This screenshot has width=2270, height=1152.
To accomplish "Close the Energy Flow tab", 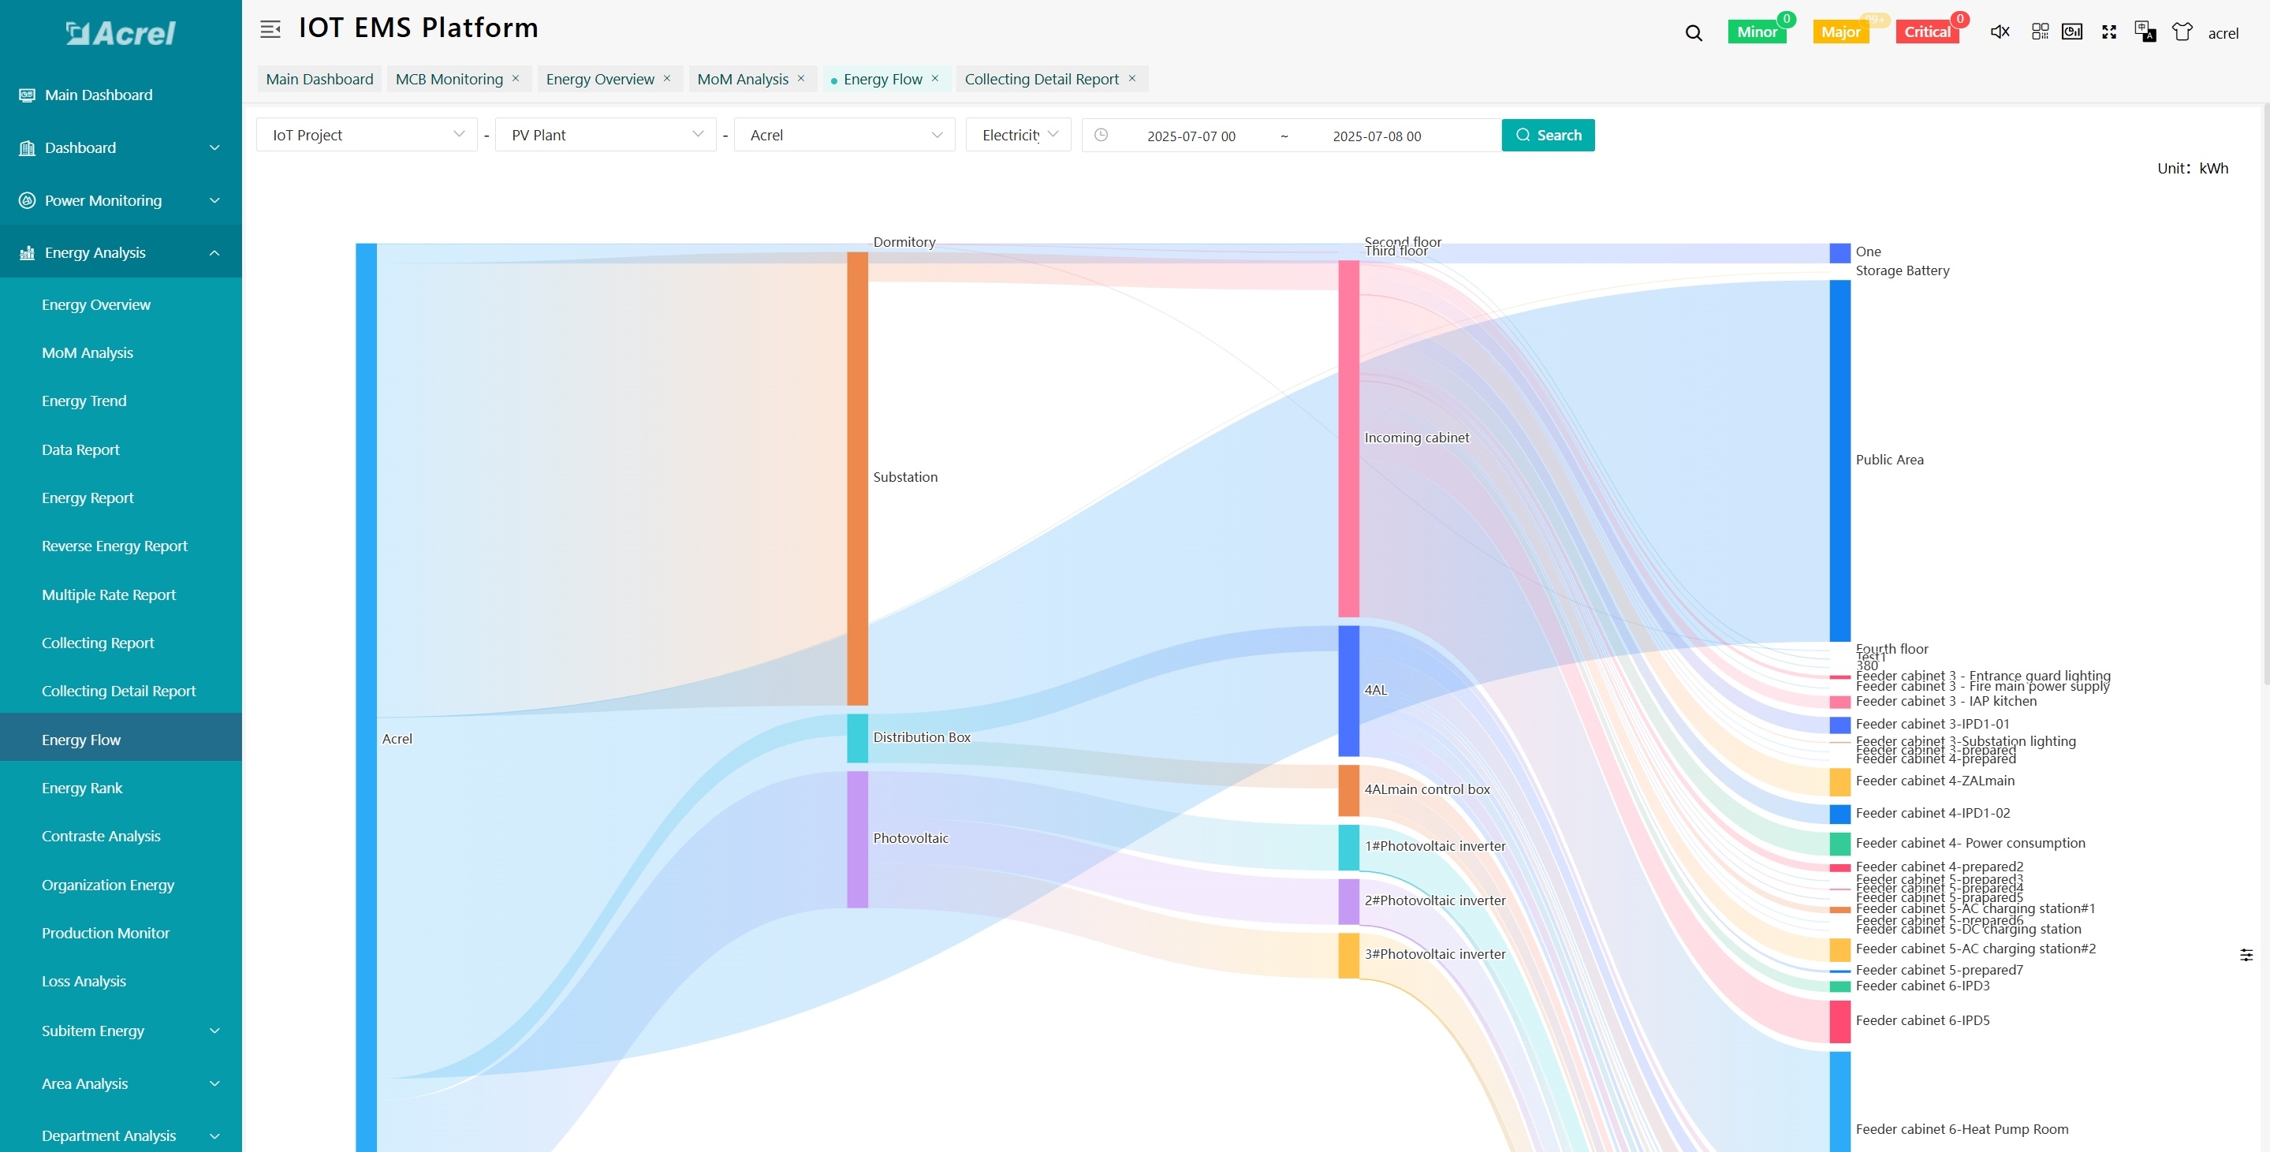I will [x=935, y=78].
